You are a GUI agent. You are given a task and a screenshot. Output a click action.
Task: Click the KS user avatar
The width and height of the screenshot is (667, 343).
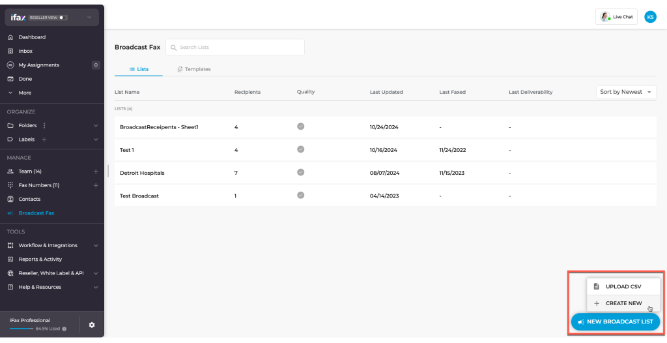pos(650,17)
